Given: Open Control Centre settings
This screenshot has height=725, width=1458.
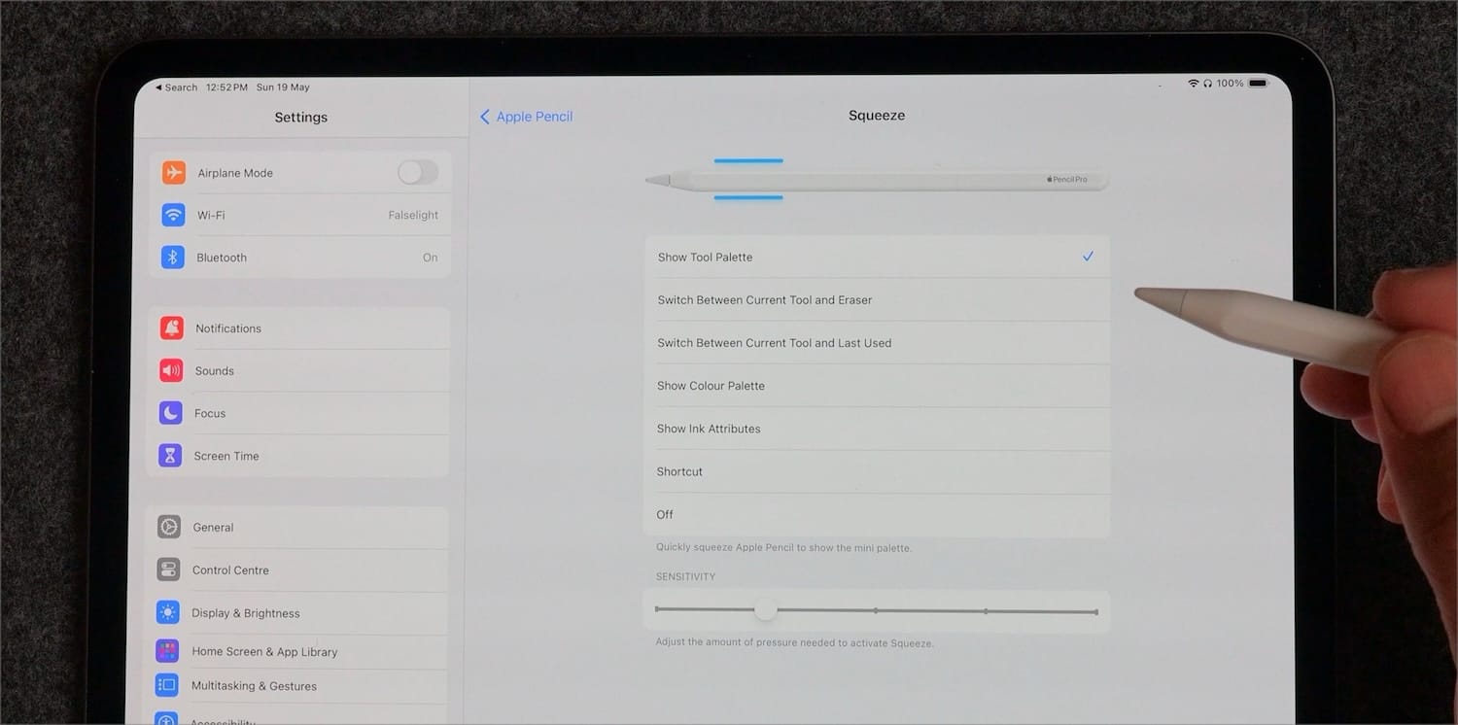Looking at the screenshot, I should (296, 570).
